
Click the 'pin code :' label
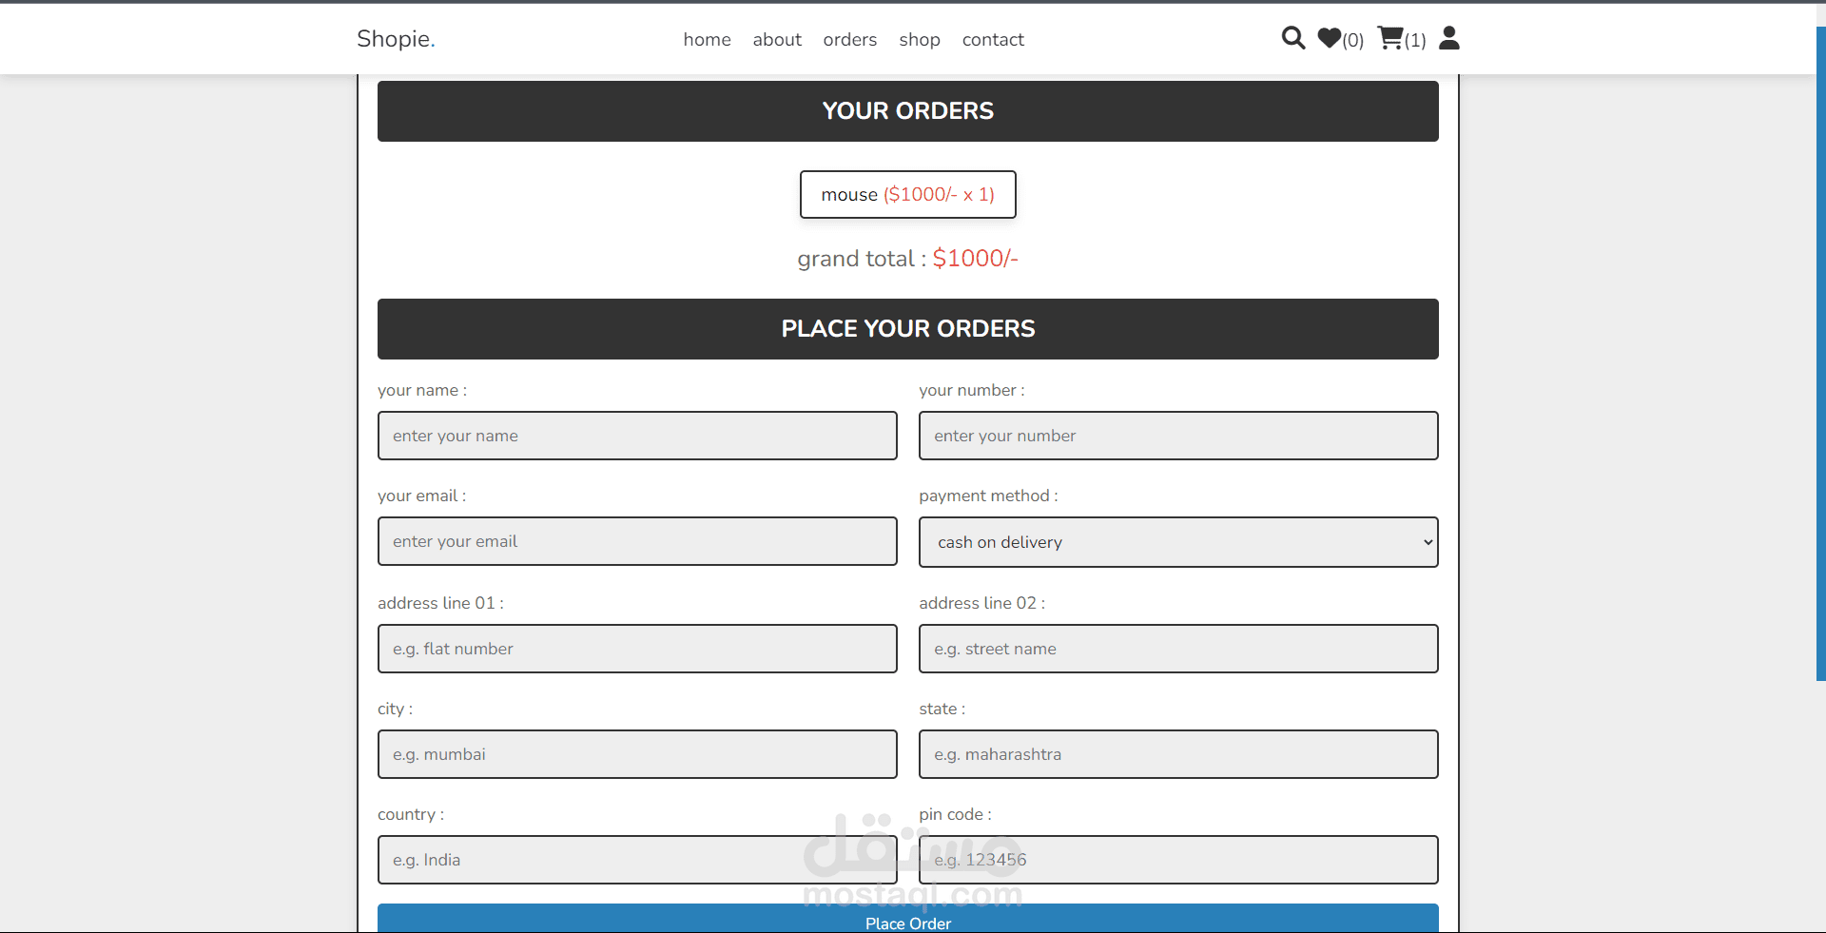pos(955,814)
